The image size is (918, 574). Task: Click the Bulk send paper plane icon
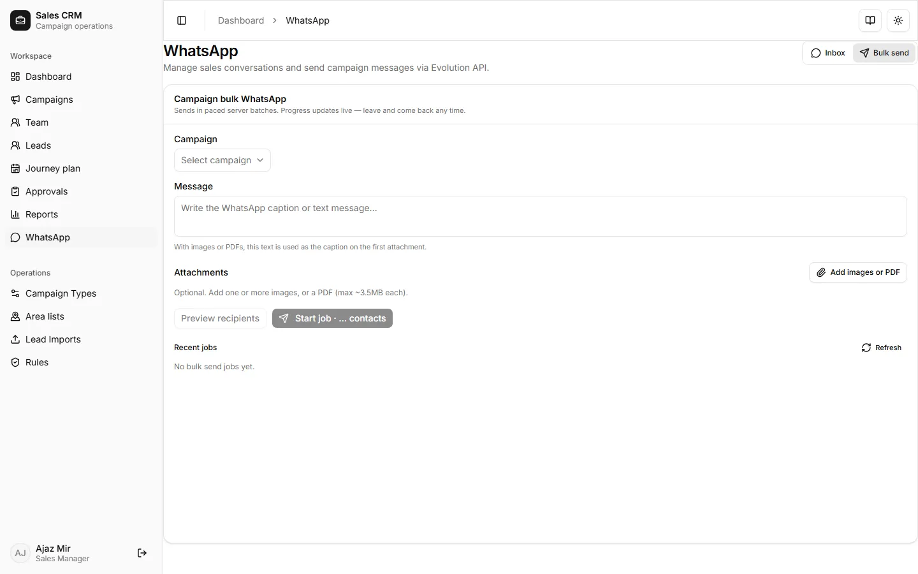[x=864, y=53]
